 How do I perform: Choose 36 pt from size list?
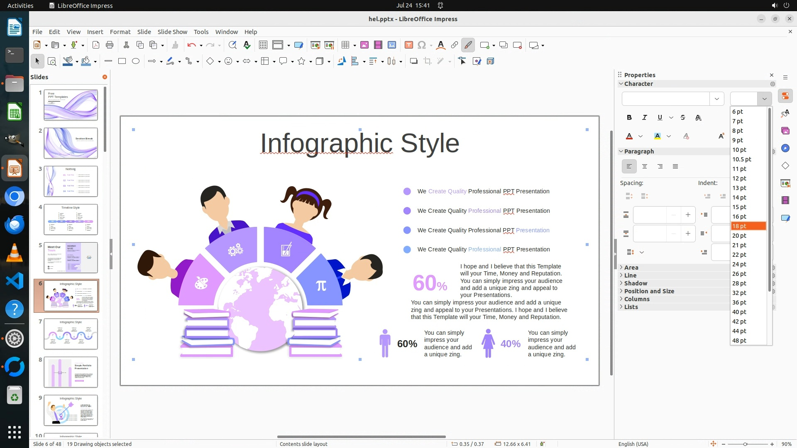click(x=739, y=302)
